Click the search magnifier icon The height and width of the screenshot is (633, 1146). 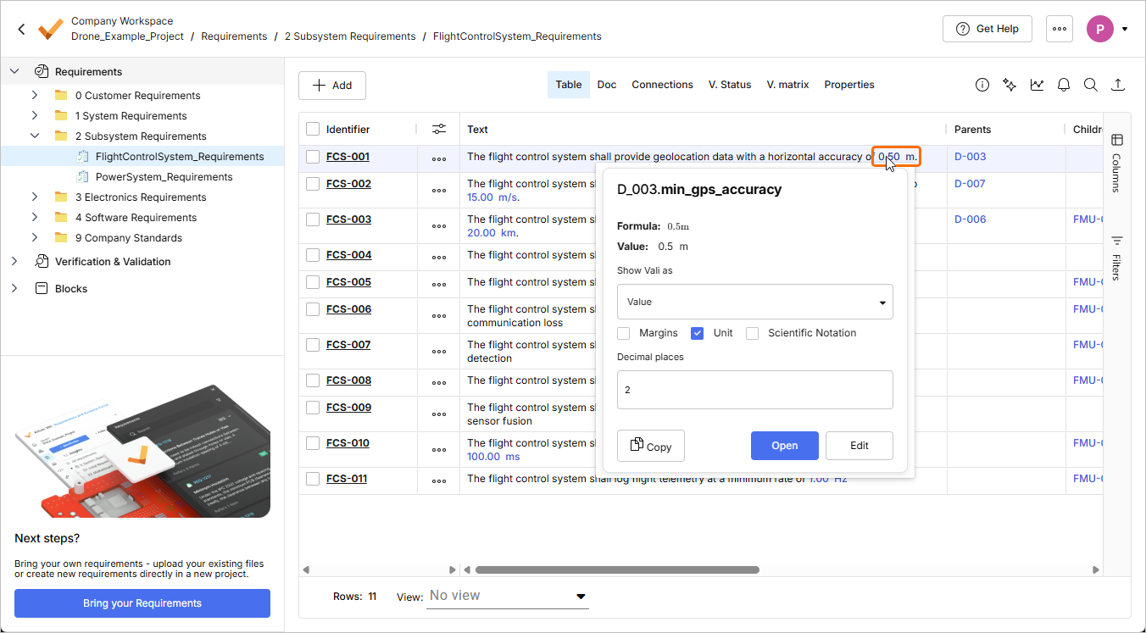[x=1091, y=85]
